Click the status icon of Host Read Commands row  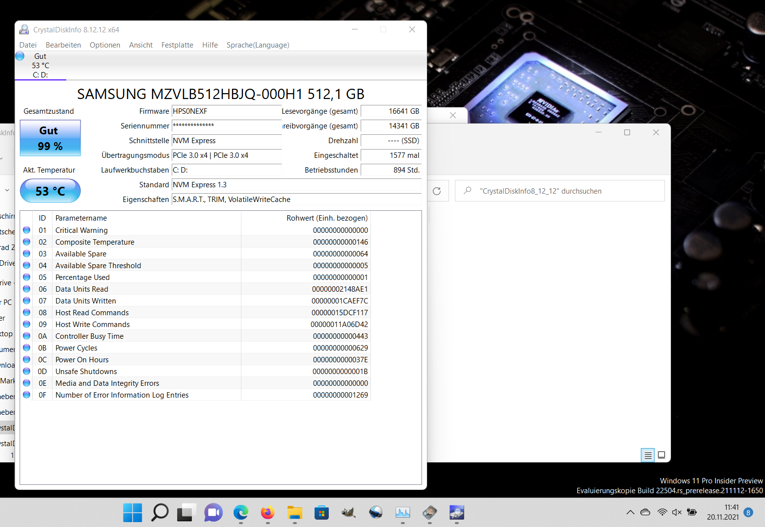tap(26, 312)
